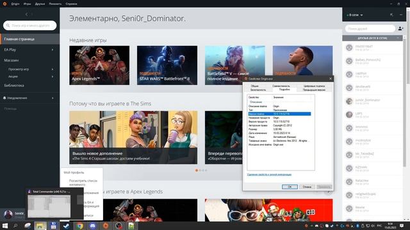Open the Apex Legends recent game tile
Viewport: 410px width, 230px height.
[x=99, y=65]
